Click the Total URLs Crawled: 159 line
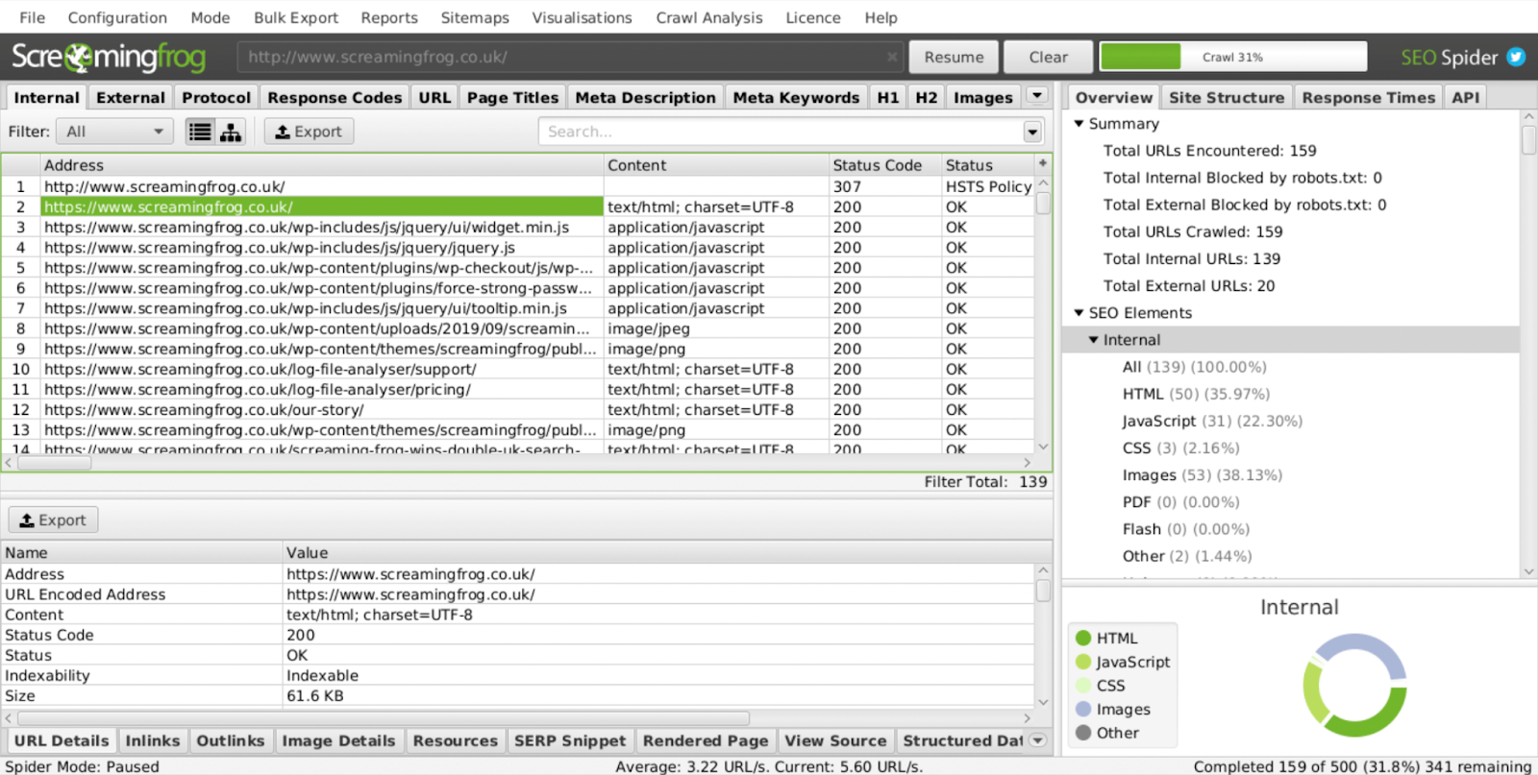Image resolution: width=1538 pixels, height=775 pixels. tap(1192, 231)
